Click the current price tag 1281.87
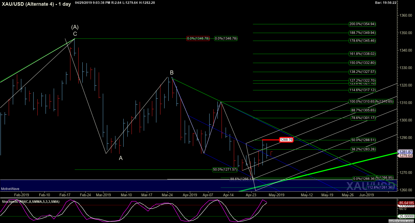Image resolution: width=415 pixels, height=223 pixels. pos(405,152)
